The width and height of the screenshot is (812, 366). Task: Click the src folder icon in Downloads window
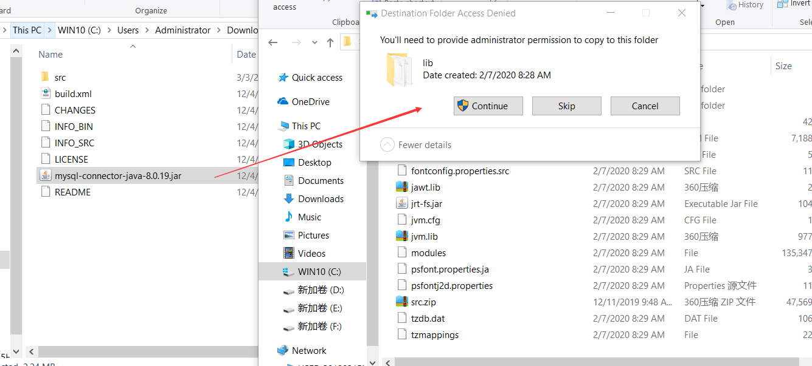coord(45,77)
